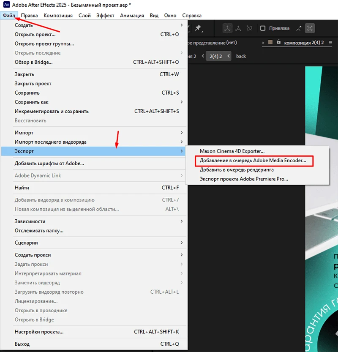Open the Вид menu
338x352 pixels.
[x=154, y=16]
